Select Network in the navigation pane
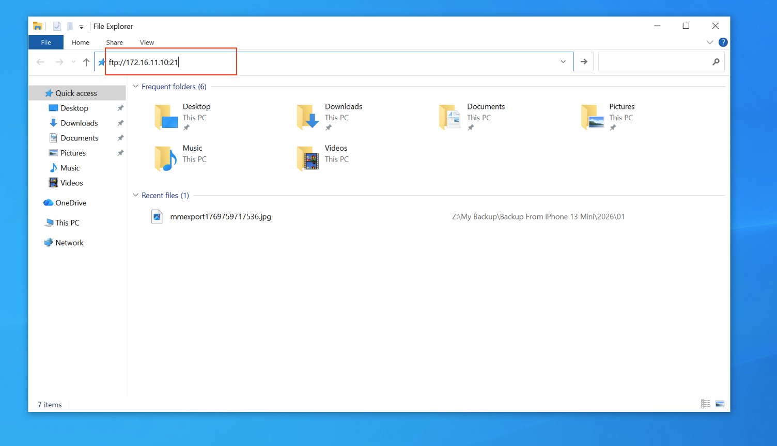 click(69, 243)
